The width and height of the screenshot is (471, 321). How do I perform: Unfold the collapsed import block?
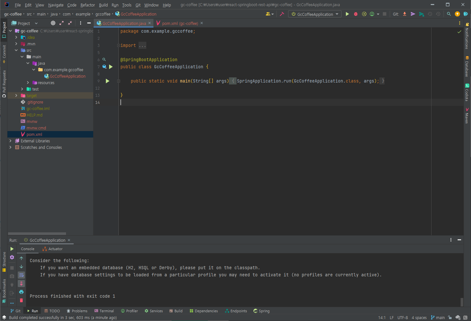(x=118, y=45)
